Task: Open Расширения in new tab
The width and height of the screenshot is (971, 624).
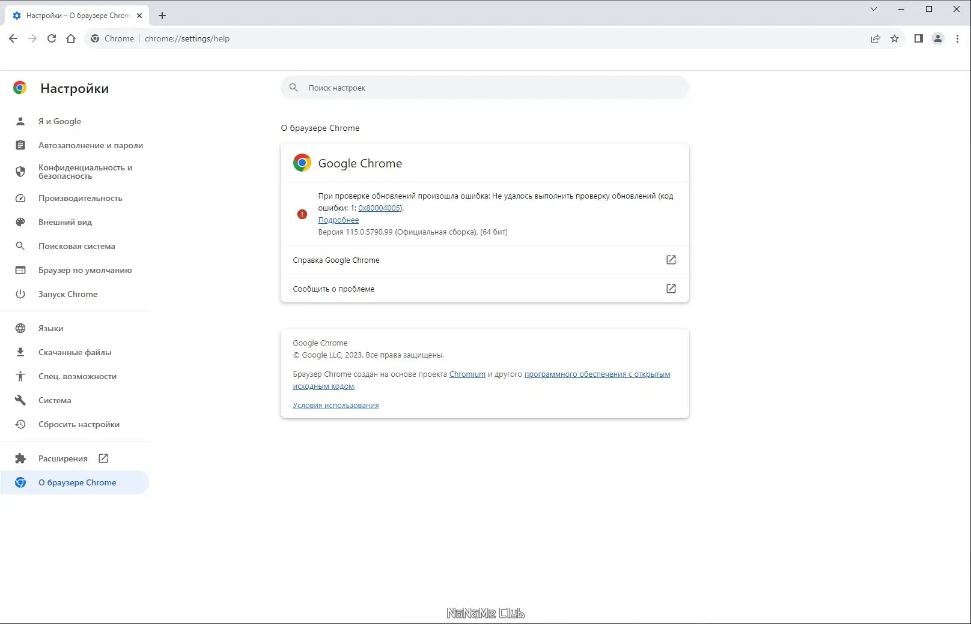Action: (75, 458)
